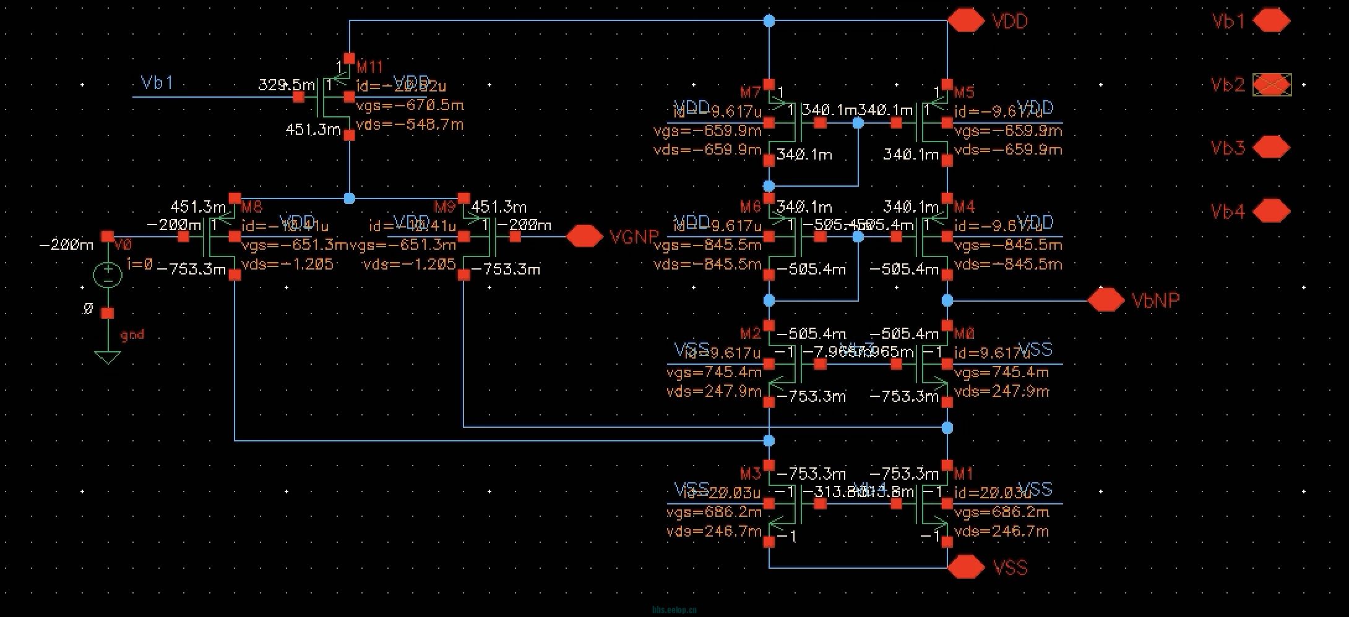Viewport: 1349px width, 617px height.
Task: Click the M8 instance name label
Action: click(252, 206)
